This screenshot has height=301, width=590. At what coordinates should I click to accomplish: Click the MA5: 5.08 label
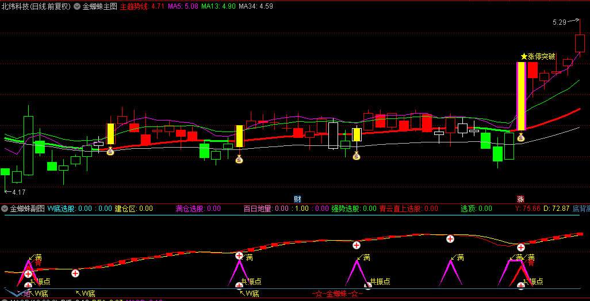(x=183, y=6)
